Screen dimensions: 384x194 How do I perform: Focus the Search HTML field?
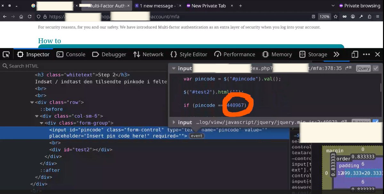83,66
